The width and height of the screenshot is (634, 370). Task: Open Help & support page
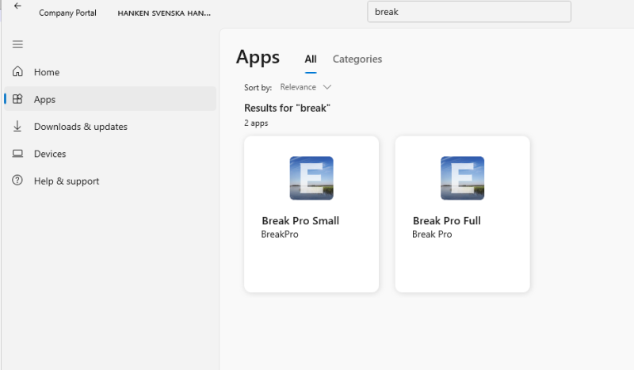point(110,181)
